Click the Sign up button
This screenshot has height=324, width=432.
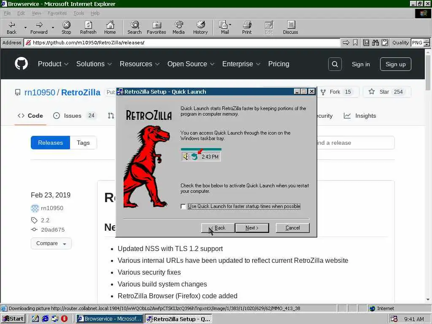point(396,64)
